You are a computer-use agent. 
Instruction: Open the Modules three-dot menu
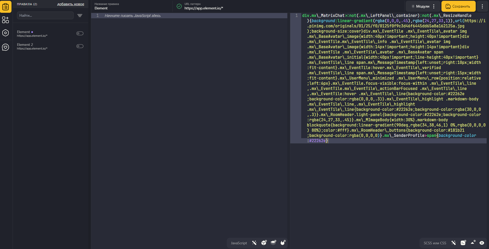pos(434,6)
